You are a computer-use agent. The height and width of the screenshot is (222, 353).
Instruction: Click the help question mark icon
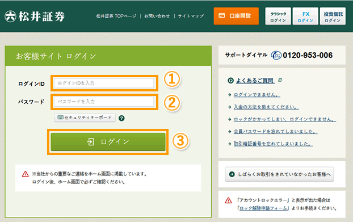121,118
